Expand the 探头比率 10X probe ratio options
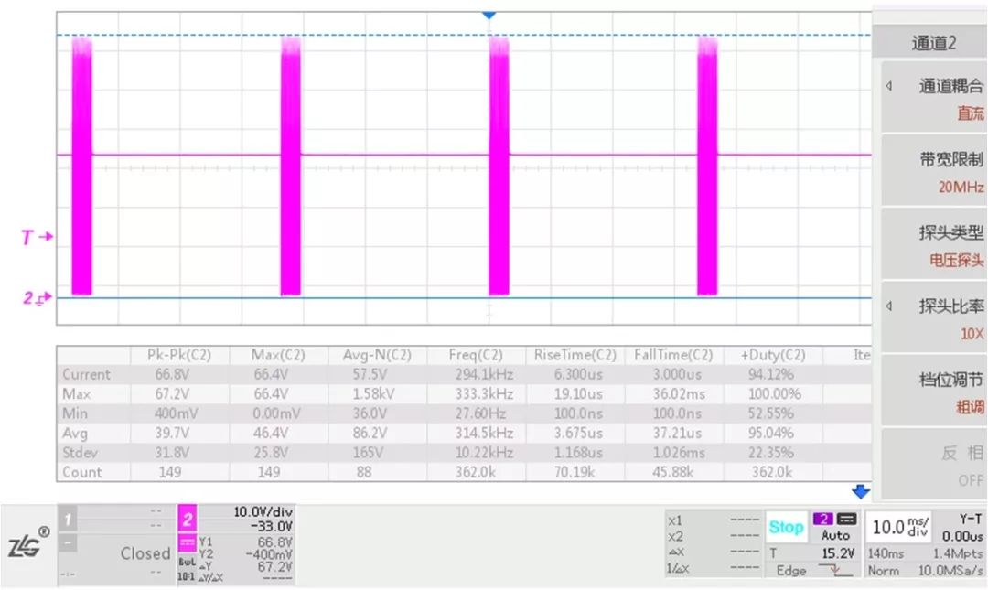This screenshot has width=988, height=590. click(933, 318)
